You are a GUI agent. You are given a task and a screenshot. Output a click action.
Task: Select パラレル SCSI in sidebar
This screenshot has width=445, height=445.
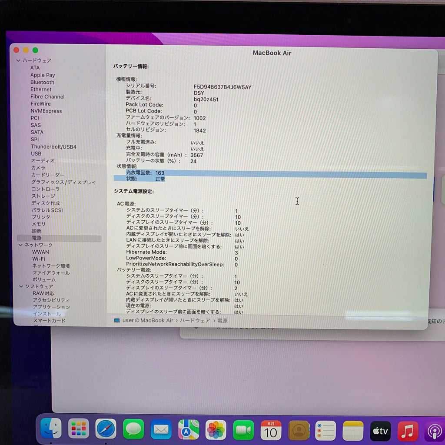(47, 210)
